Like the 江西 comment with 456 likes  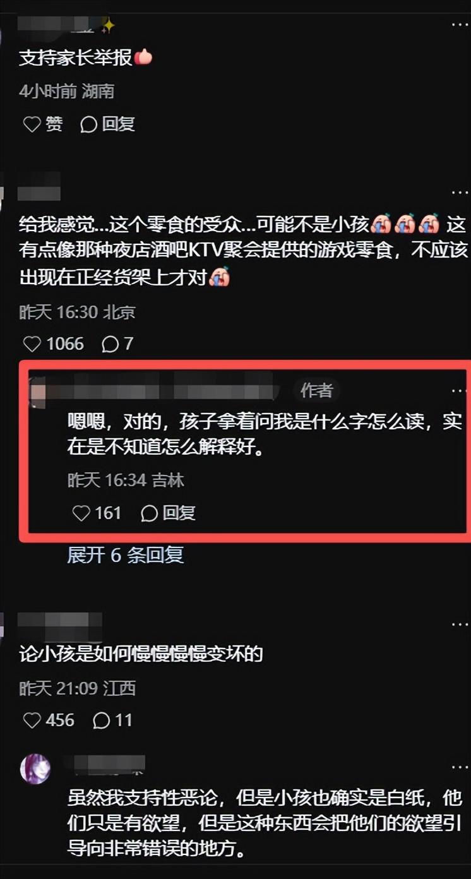click(48, 720)
